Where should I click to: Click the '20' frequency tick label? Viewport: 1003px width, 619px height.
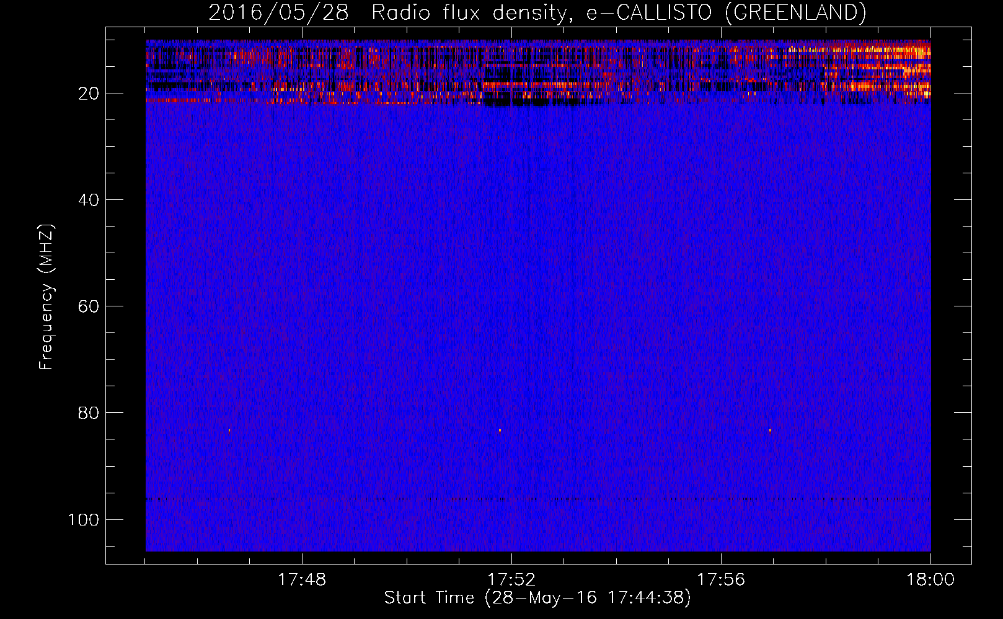pos(89,93)
